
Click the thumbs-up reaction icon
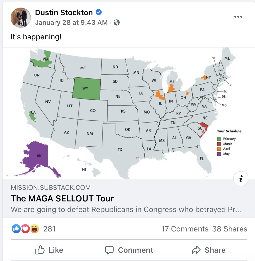(16, 229)
